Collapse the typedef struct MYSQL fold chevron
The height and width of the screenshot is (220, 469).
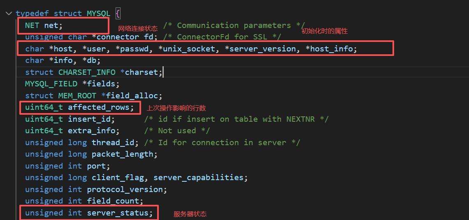click(8, 14)
